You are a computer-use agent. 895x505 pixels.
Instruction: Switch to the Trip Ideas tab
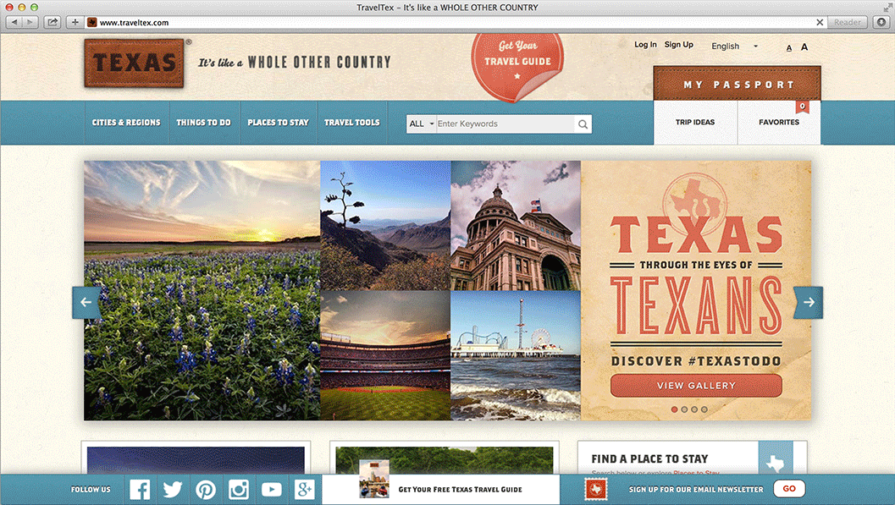click(695, 122)
